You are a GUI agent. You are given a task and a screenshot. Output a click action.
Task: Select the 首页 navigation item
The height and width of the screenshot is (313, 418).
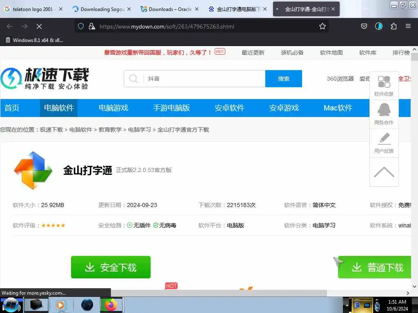[12, 108]
